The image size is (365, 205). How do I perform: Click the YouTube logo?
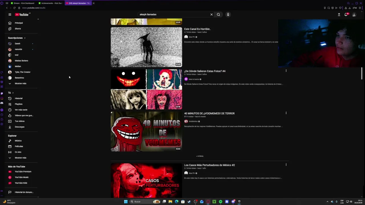point(22,15)
